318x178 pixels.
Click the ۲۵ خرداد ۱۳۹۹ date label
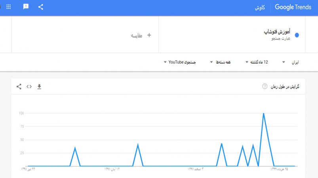(x=279, y=169)
